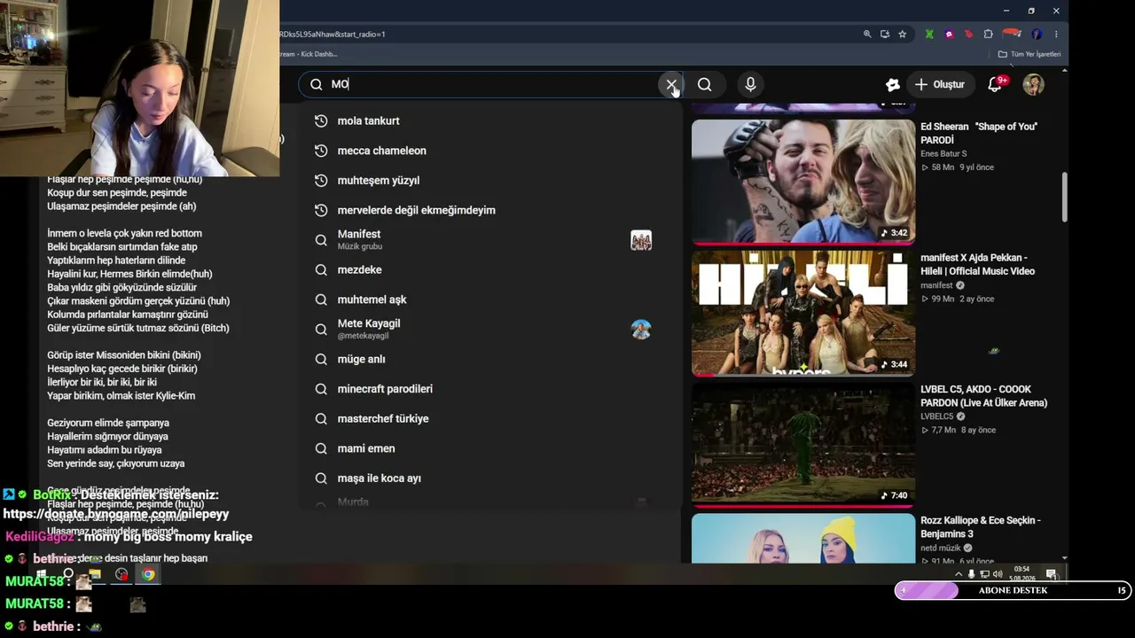Click the magnifier search submit button
This screenshot has width=1135, height=638.
pyautogui.click(x=705, y=84)
